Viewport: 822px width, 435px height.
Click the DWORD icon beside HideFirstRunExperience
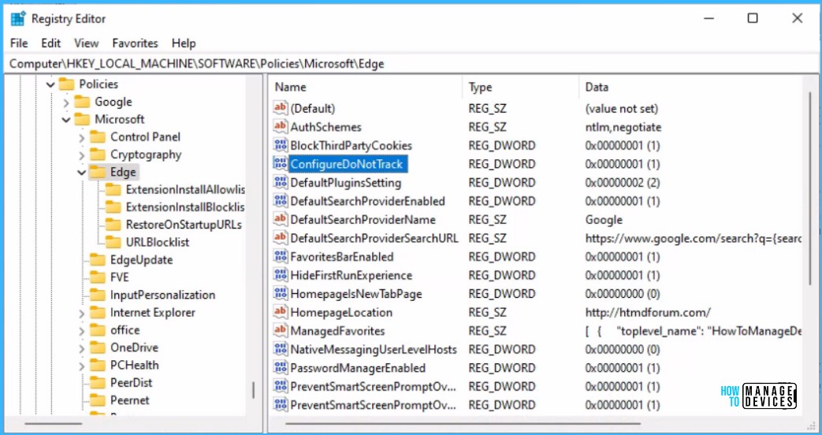[281, 275]
